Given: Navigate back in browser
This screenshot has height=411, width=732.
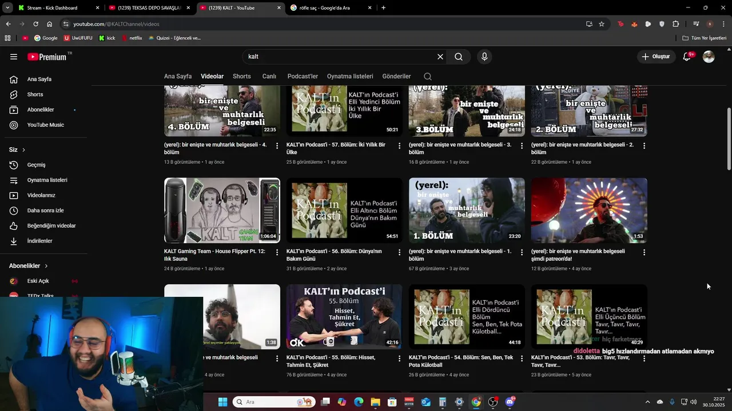Looking at the screenshot, I should (x=8, y=24).
